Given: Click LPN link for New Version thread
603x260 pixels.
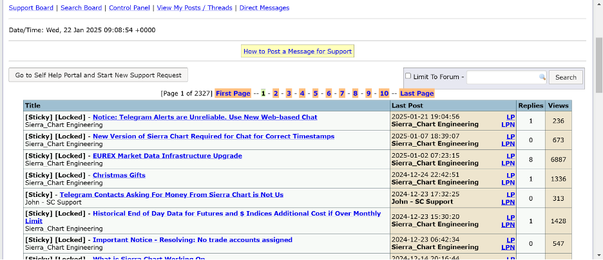Looking at the screenshot, I should coord(508,144).
